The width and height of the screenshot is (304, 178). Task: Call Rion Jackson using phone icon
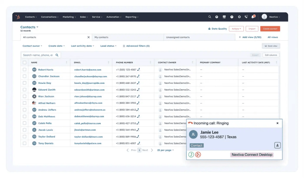pyautogui.click(x=138, y=96)
